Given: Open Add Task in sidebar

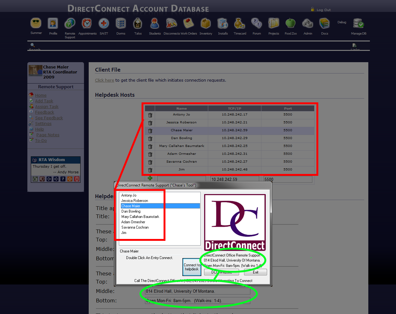Looking at the screenshot, I should pos(44,101).
